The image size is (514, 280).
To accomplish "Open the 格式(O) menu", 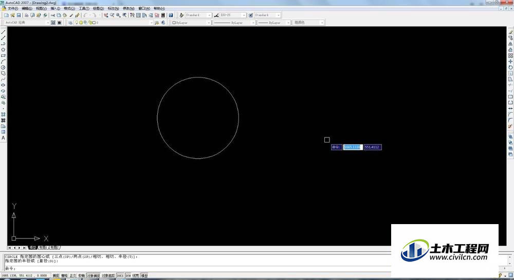I will click(x=69, y=9).
